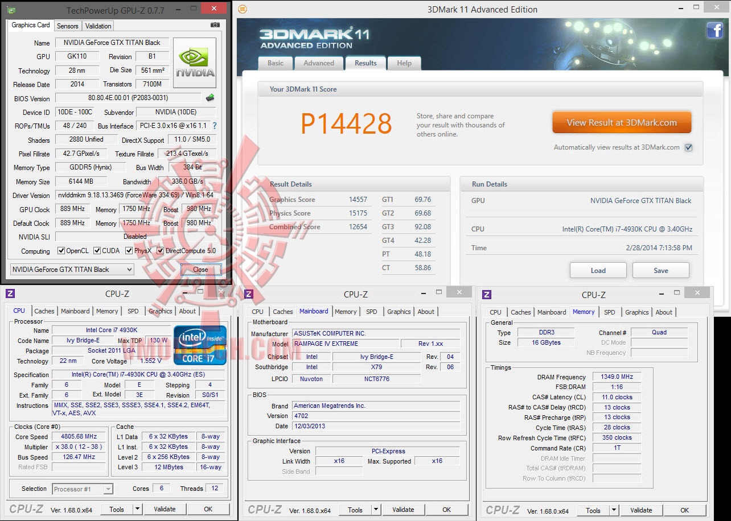Click the Save button in 3DMark 11
This screenshot has height=521, width=731.
coord(661,270)
